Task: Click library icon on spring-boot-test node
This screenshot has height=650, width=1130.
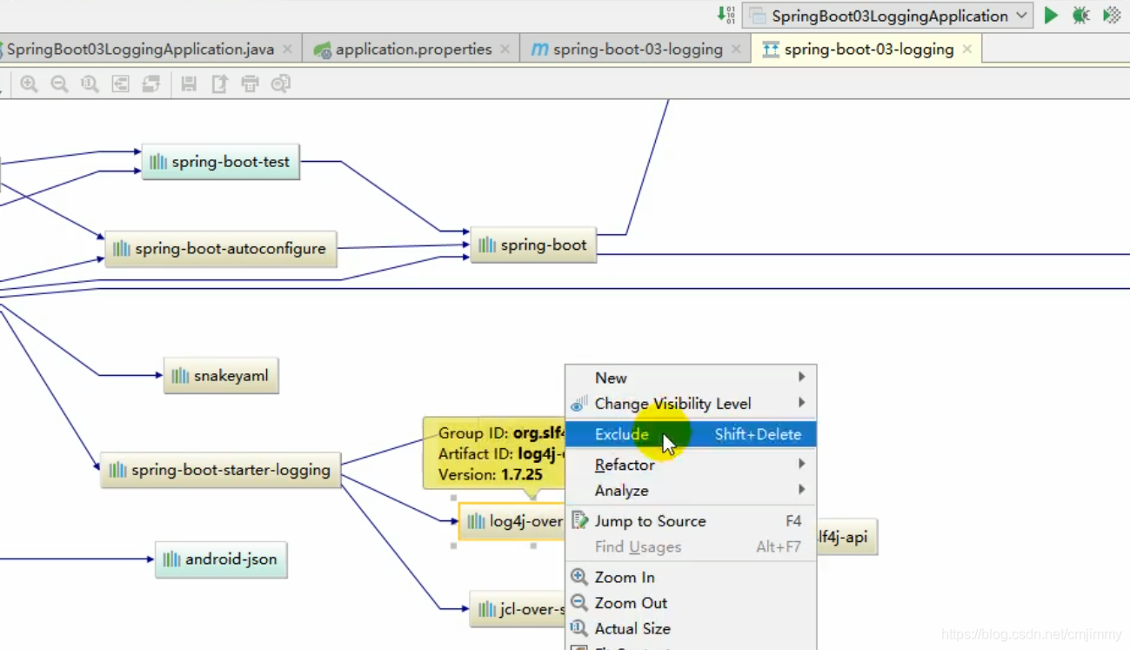Action: [x=157, y=162]
